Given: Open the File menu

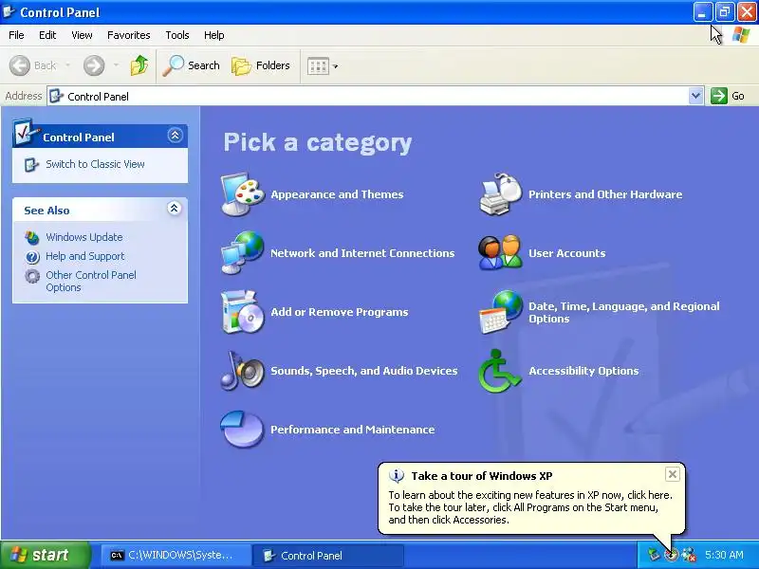Looking at the screenshot, I should [x=16, y=35].
